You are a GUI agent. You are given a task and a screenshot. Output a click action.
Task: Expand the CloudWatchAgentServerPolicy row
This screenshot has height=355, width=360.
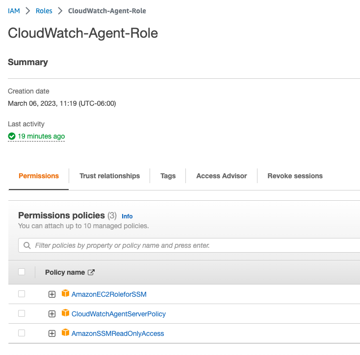coord(52,314)
